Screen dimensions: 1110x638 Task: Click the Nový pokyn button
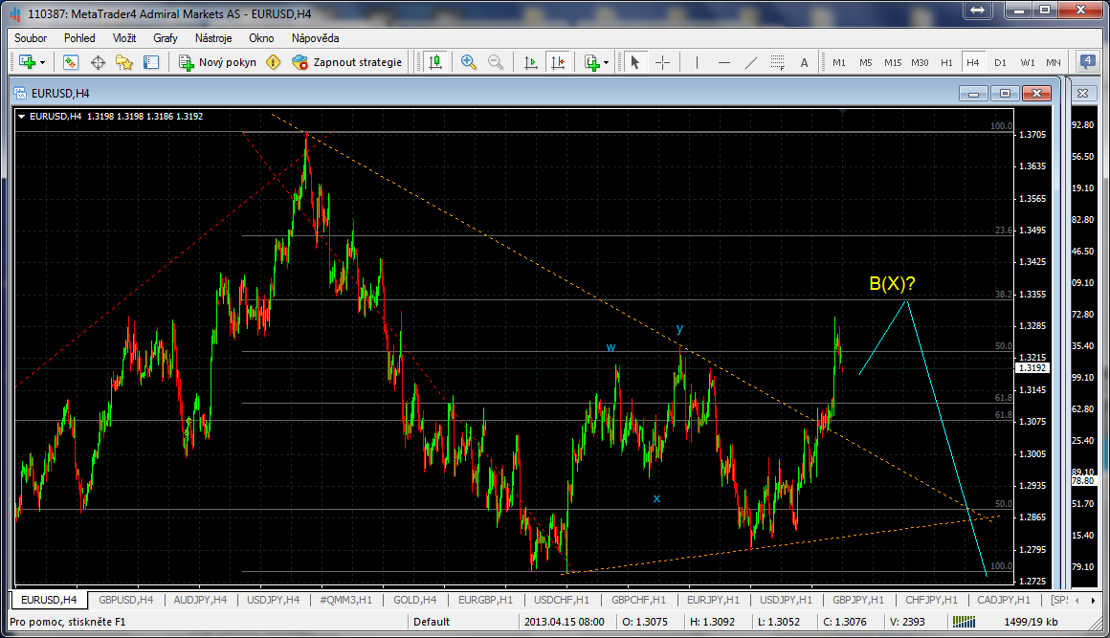point(218,62)
